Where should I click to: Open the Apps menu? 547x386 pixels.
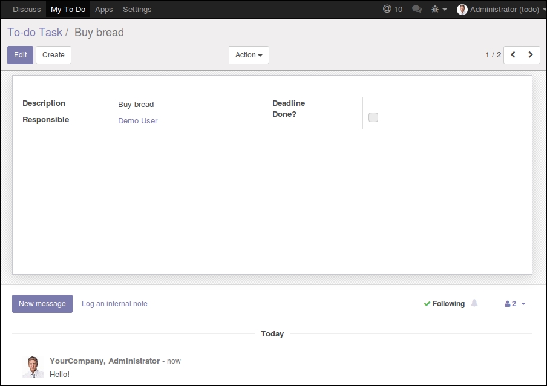coord(104,10)
